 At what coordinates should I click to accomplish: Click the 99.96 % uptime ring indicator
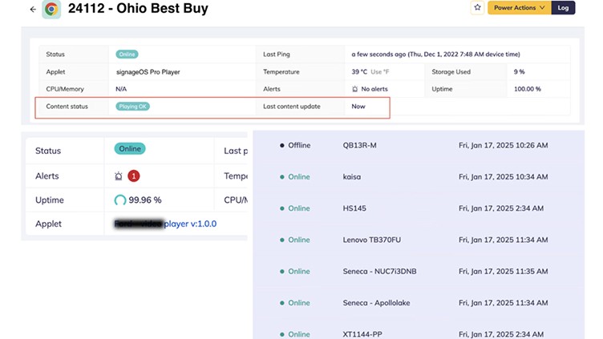120,200
